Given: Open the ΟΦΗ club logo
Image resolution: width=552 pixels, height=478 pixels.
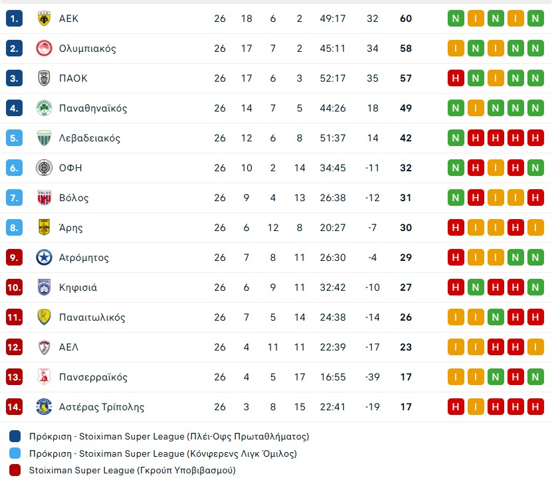Looking at the screenshot, I should click(45, 168).
